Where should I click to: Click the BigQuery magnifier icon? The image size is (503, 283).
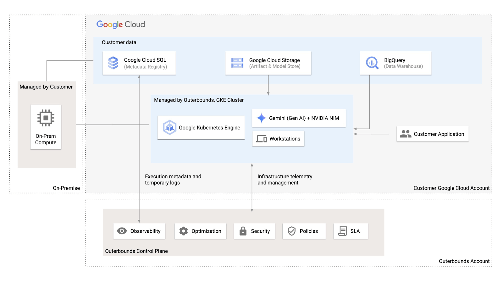372,63
